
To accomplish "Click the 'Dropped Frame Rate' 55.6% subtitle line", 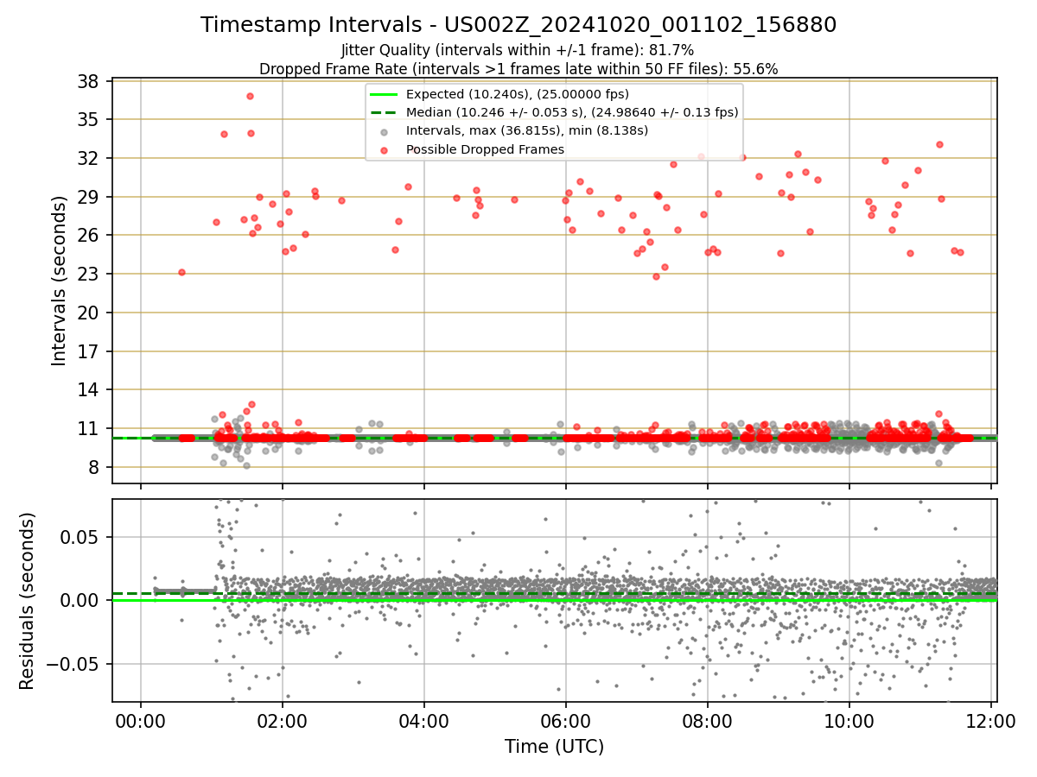I will (x=518, y=69).
